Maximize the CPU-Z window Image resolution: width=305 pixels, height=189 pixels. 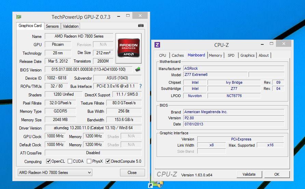coord(271,43)
